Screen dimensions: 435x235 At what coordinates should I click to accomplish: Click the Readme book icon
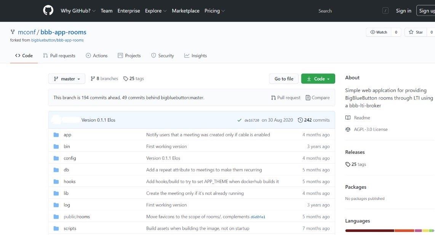348,117
